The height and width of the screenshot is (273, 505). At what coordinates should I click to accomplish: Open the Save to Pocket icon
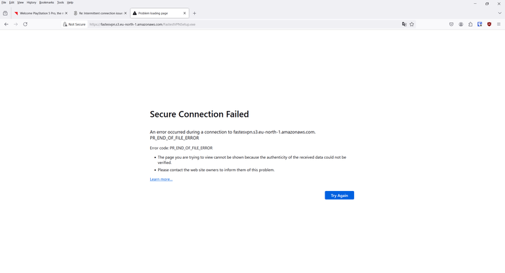coord(451,24)
